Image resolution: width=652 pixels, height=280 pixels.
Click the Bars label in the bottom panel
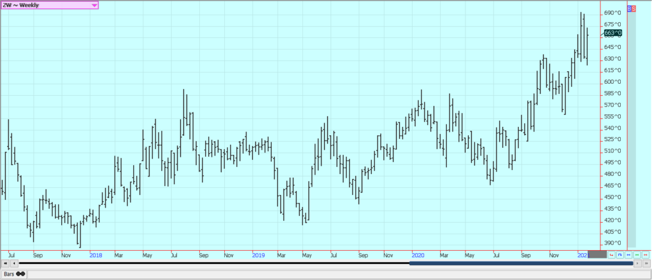[x=9, y=274]
